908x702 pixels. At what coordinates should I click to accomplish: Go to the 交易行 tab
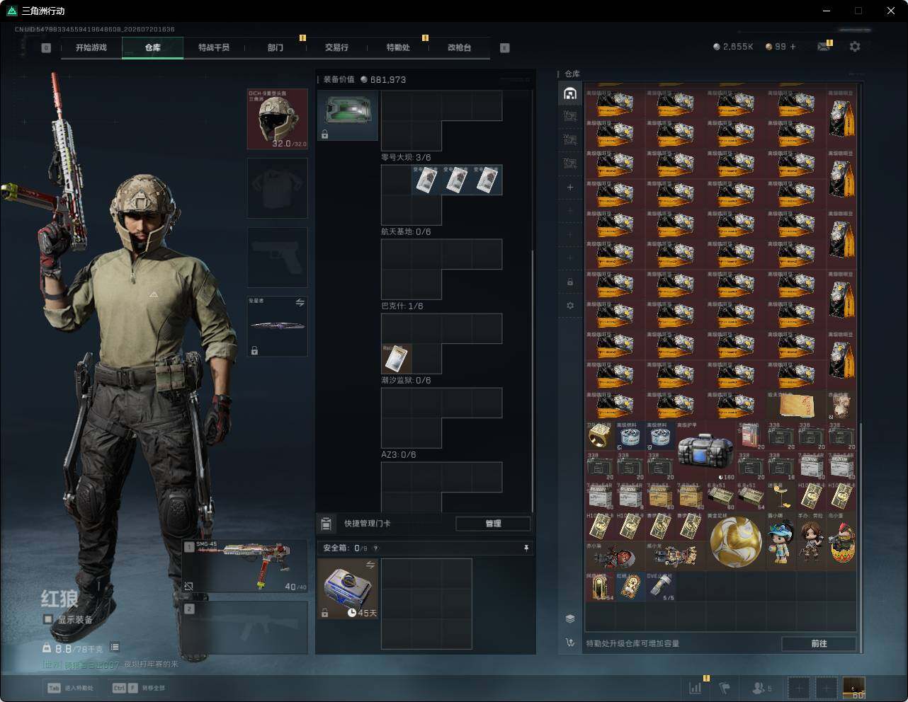pyautogui.click(x=336, y=47)
